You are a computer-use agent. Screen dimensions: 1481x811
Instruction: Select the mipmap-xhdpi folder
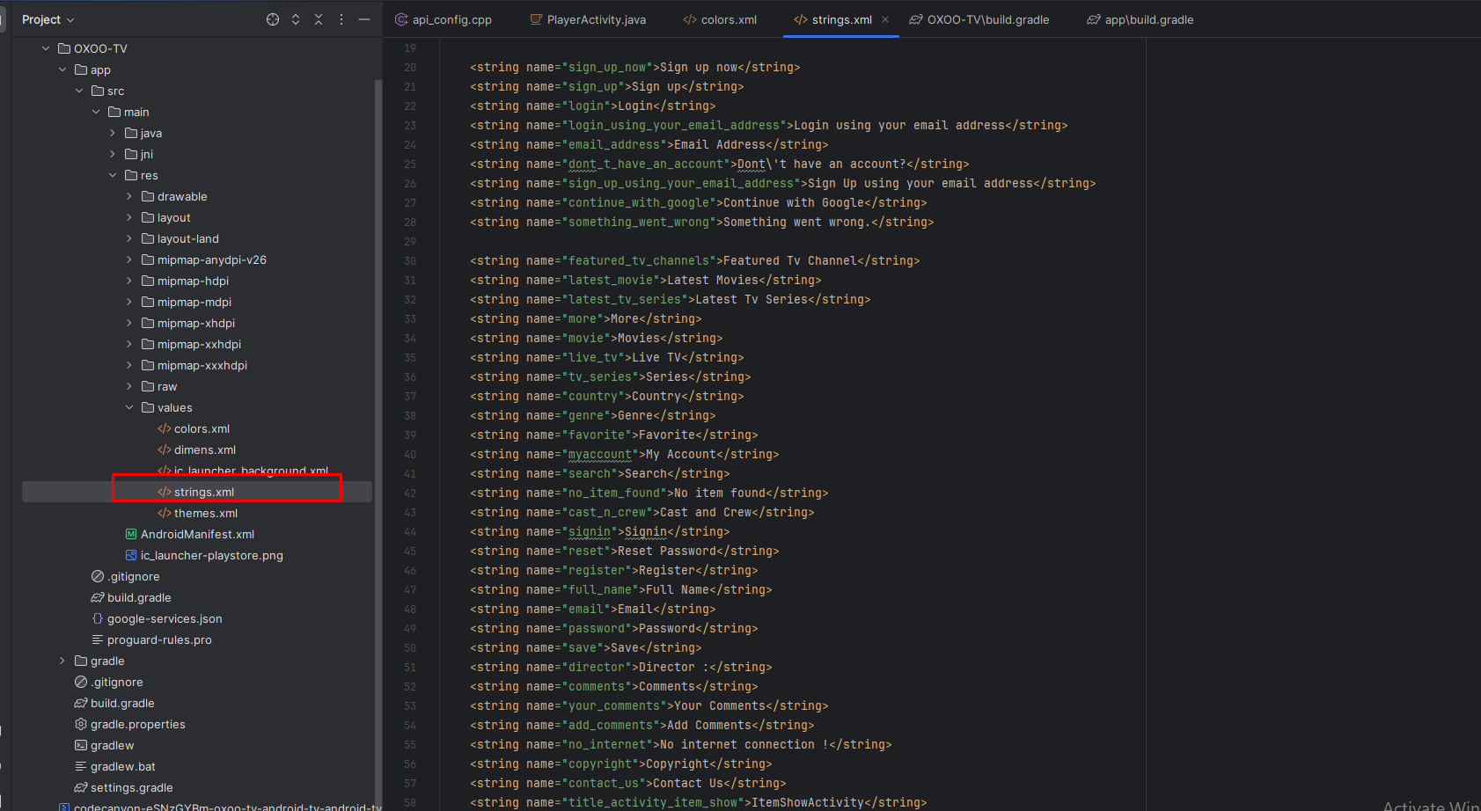point(195,323)
